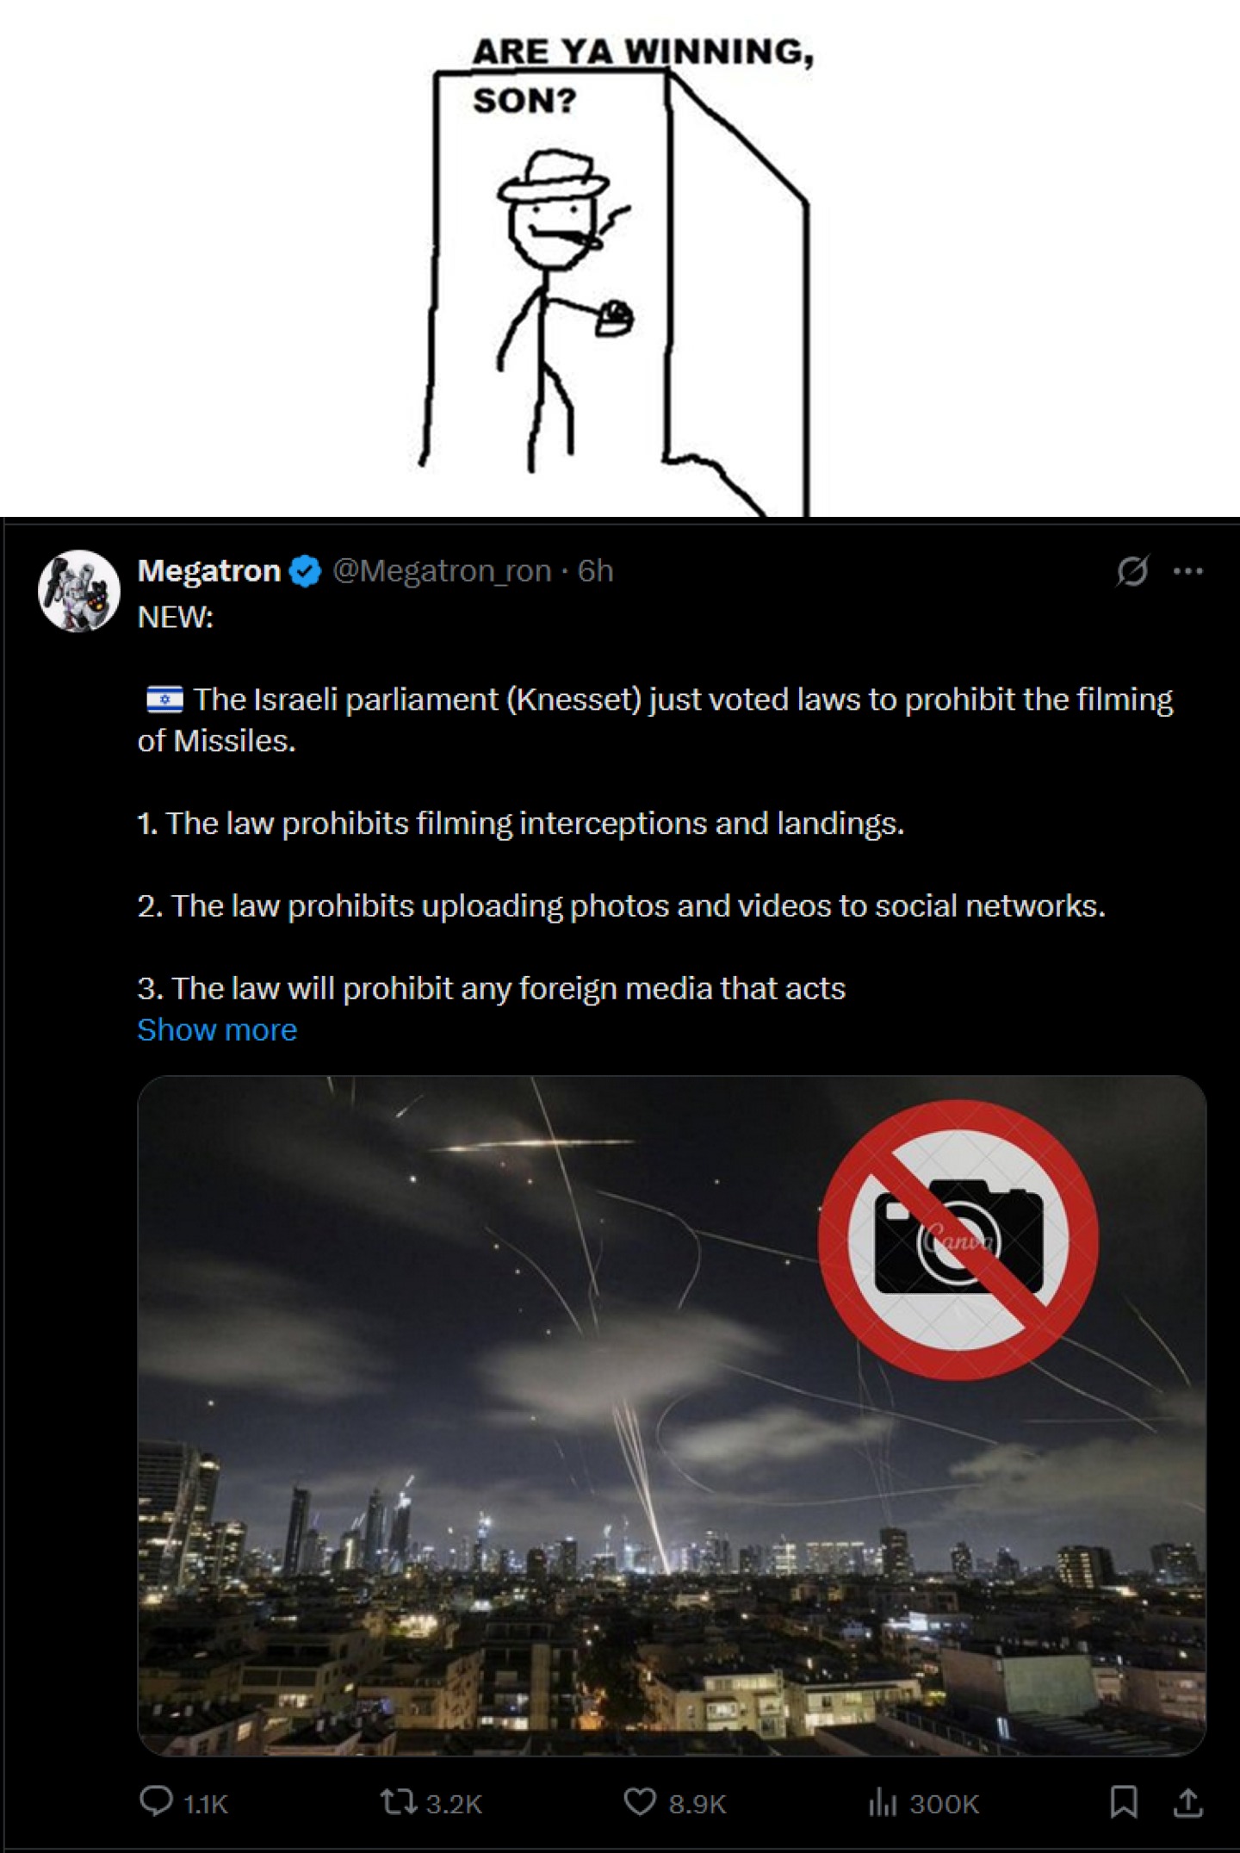Click the 3.2K reposts count

454,1804
